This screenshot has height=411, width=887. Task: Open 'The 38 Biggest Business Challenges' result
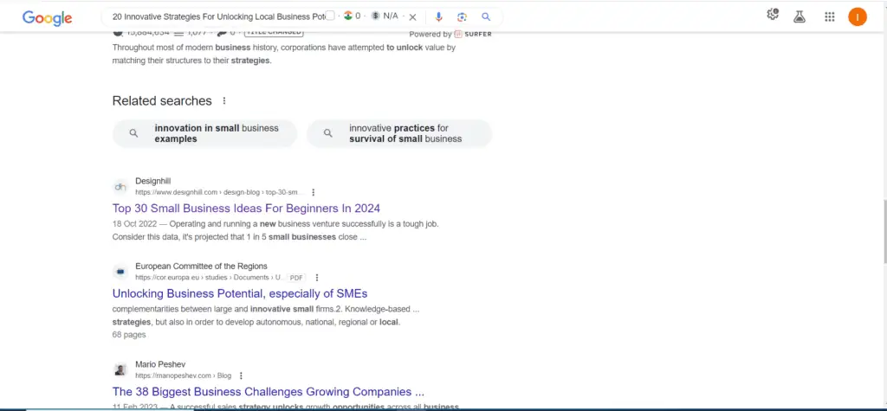(268, 392)
